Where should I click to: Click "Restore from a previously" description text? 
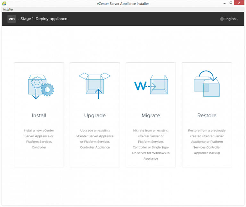click(207, 130)
